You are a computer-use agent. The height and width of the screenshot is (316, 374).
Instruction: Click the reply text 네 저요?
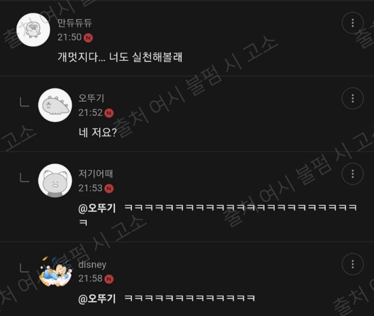[98, 133]
